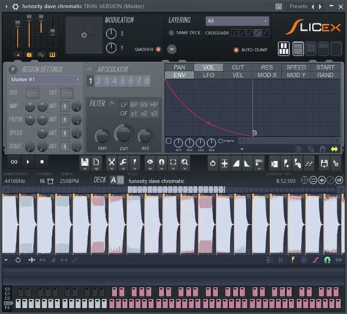Expand the arrow menu below the waveform
Screen dimensions: 347x314
point(6,260)
